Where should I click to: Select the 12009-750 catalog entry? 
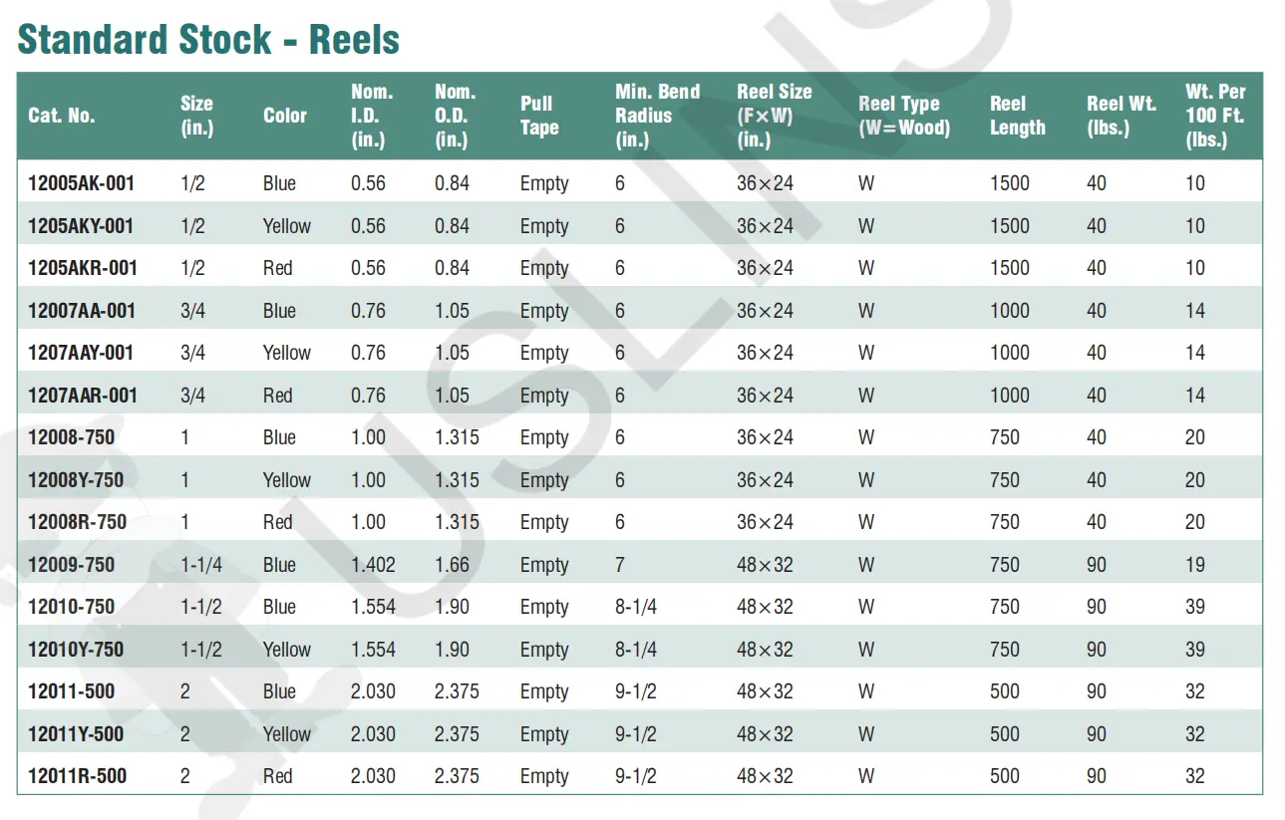pyautogui.click(x=71, y=565)
